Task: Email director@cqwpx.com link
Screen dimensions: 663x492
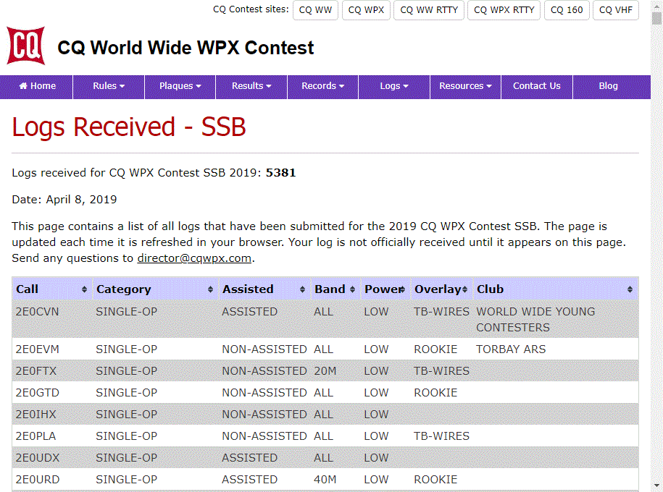Action: click(194, 258)
